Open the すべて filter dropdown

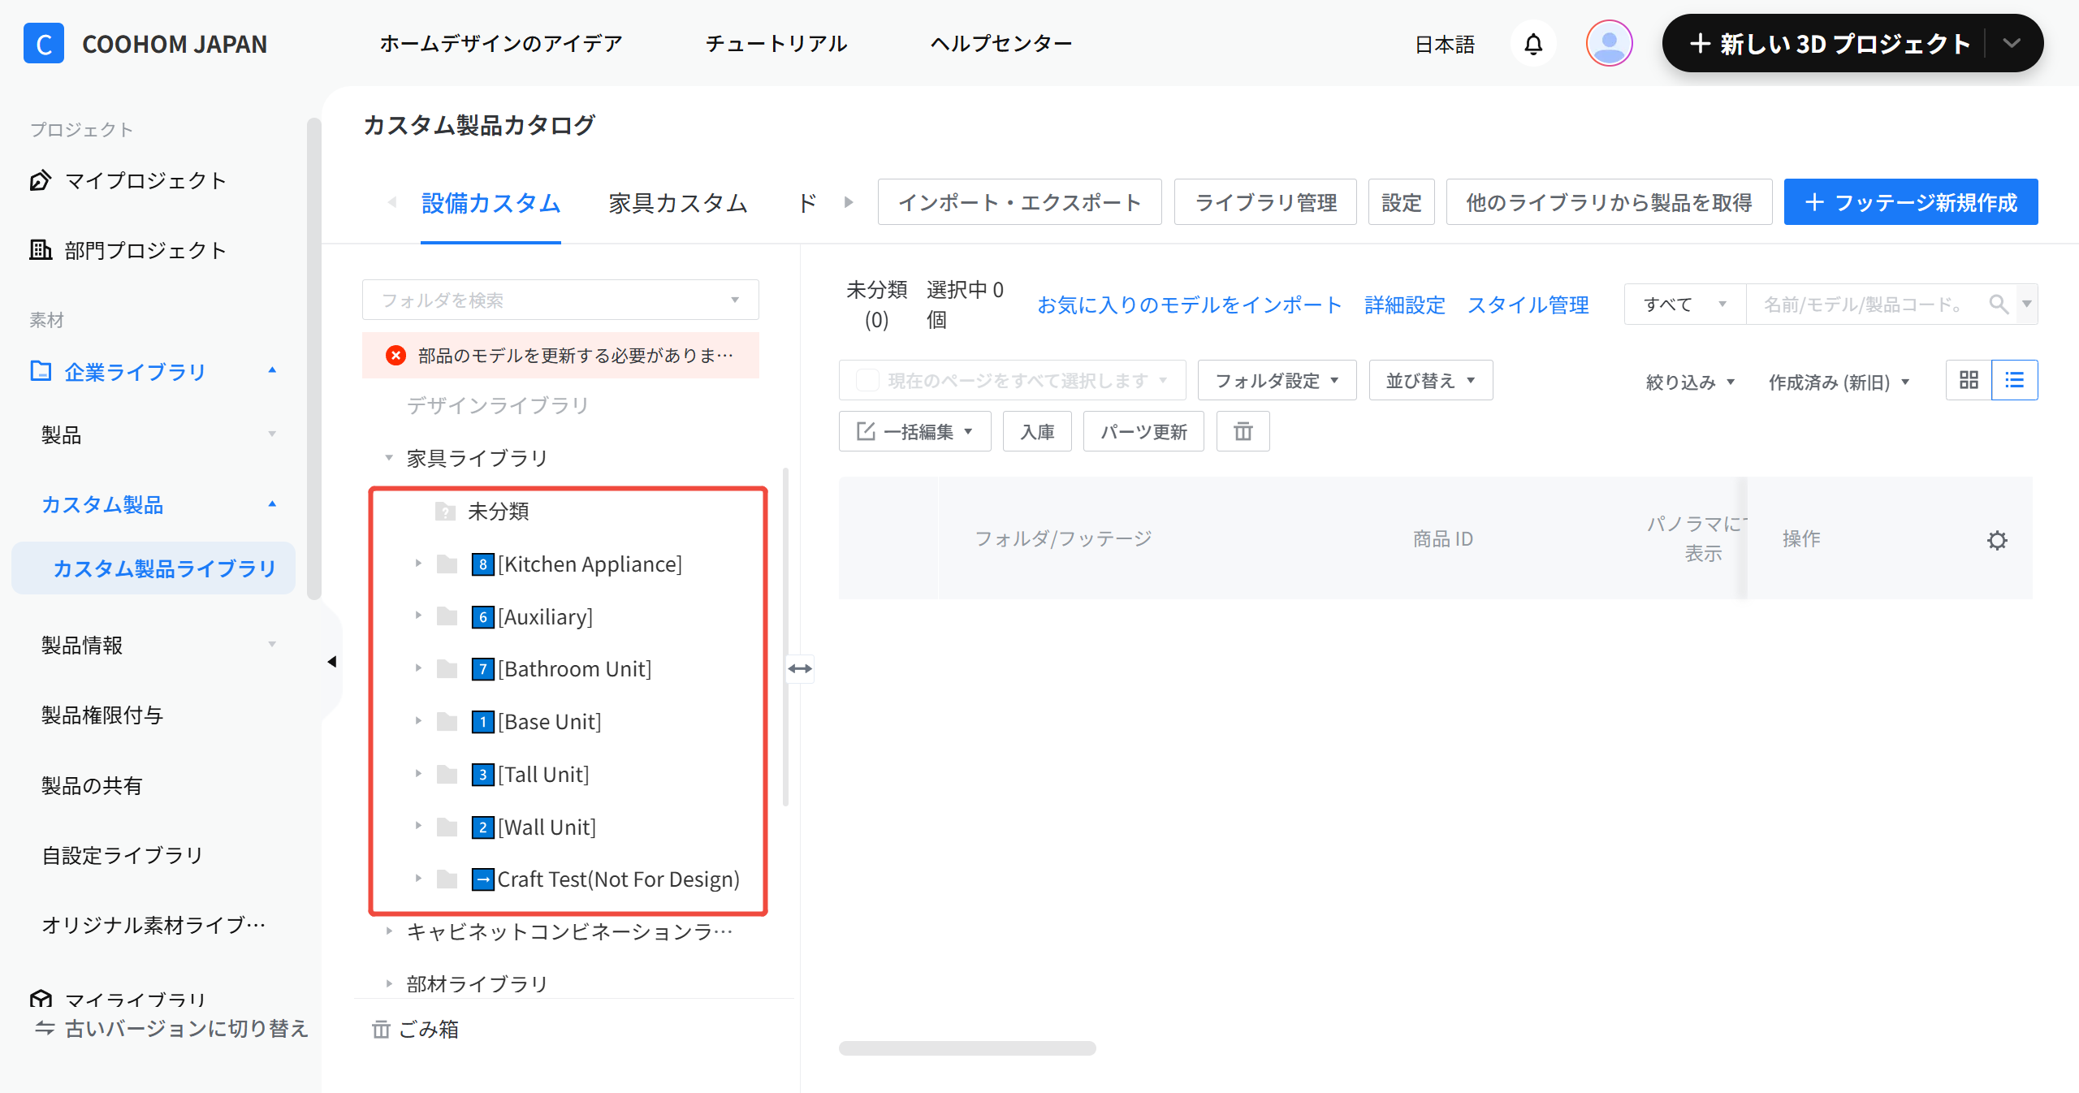pos(1685,304)
